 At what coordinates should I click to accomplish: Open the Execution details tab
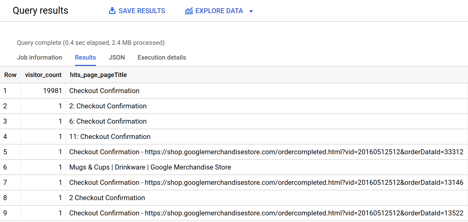(x=162, y=57)
